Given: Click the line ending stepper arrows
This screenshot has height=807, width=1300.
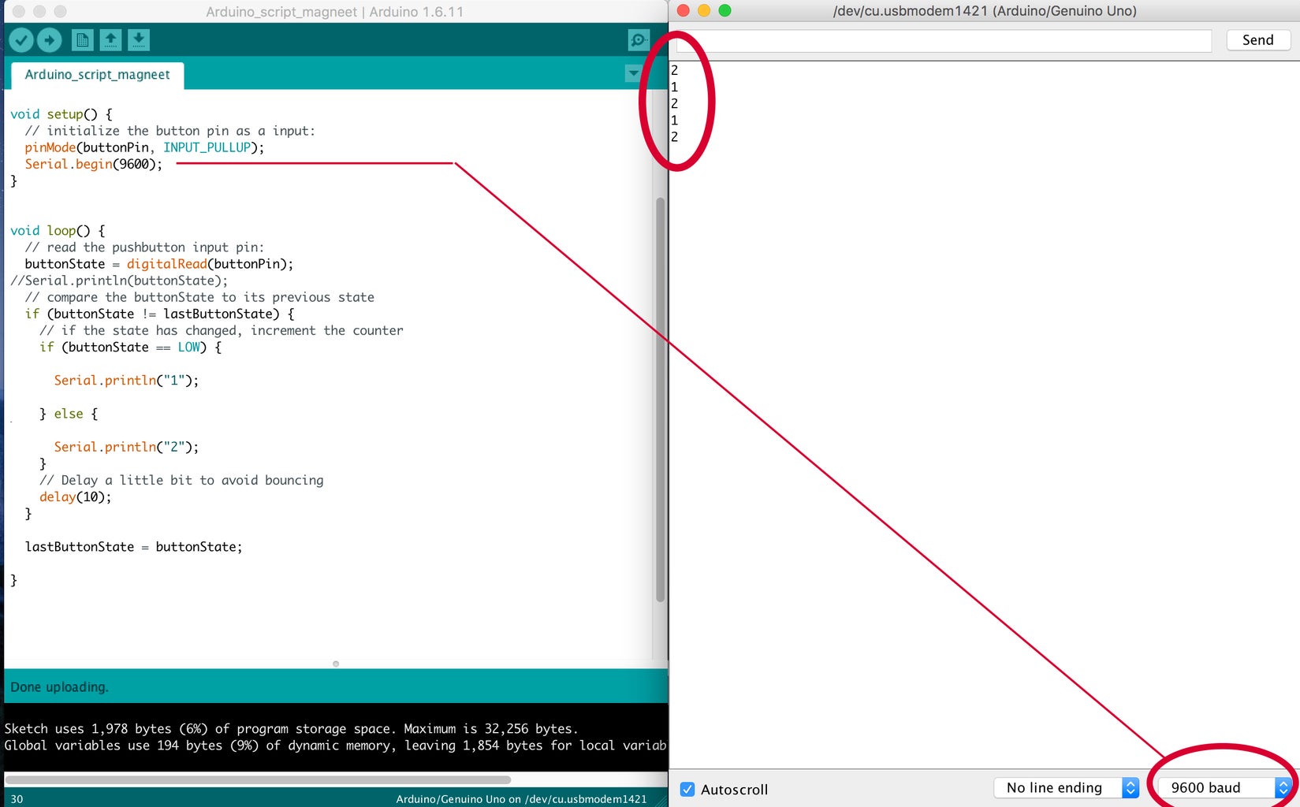Looking at the screenshot, I should click(1131, 787).
